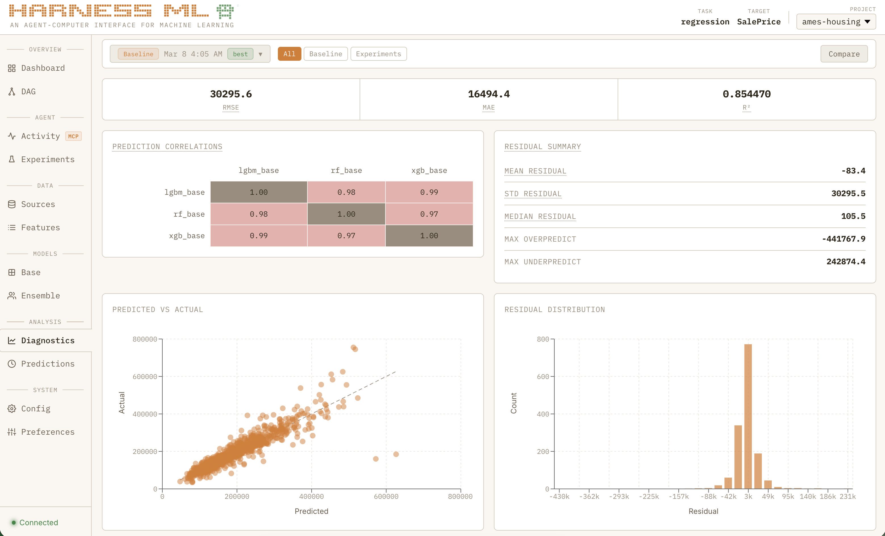Screen dimensions: 885x536
Task: Click the Prediction Correlations heading link
Action: pyautogui.click(x=167, y=146)
